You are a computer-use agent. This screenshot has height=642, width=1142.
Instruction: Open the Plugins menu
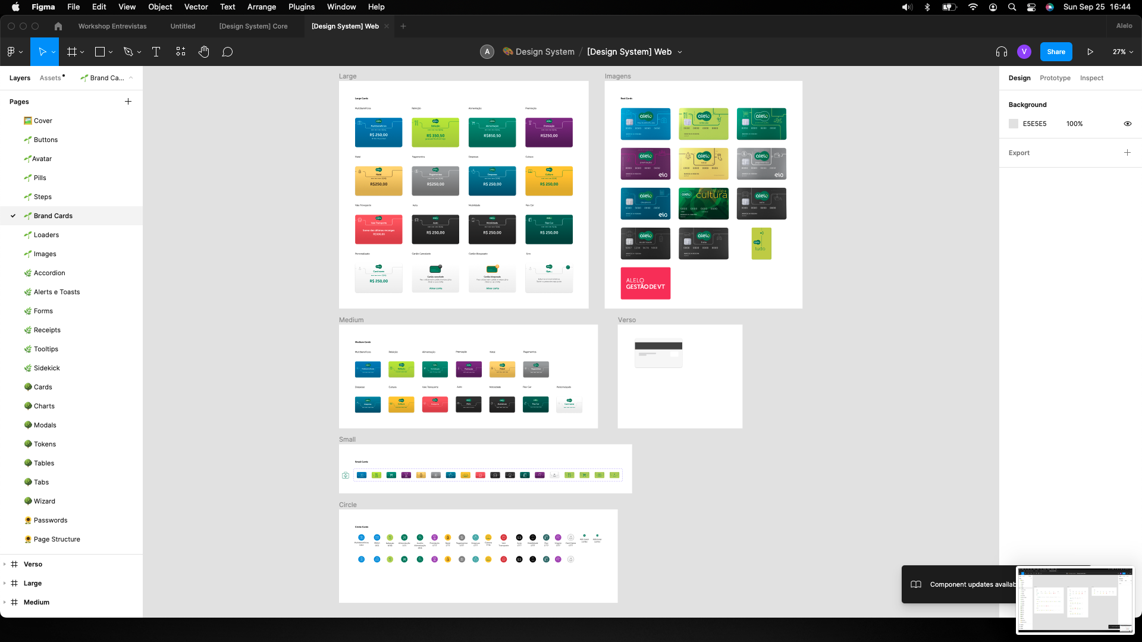click(x=302, y=7)
